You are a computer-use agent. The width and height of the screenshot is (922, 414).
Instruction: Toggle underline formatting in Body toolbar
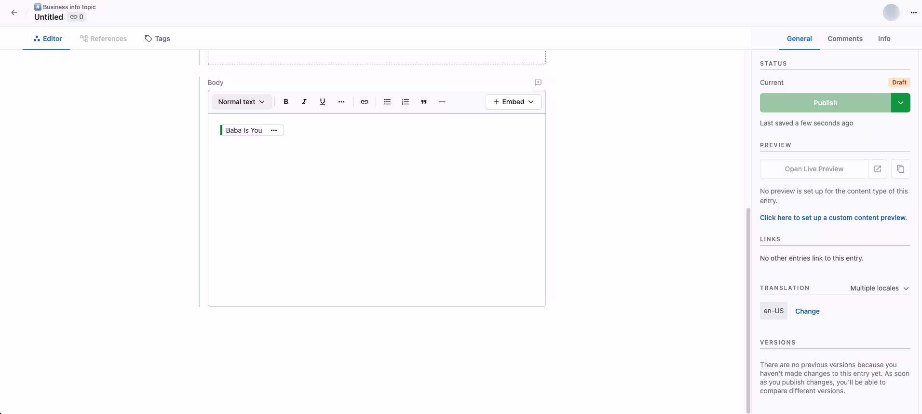(x=323, y=102)
